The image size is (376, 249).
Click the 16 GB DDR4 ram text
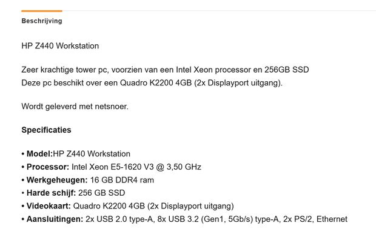pyautogui.click(x=122, y=180)
